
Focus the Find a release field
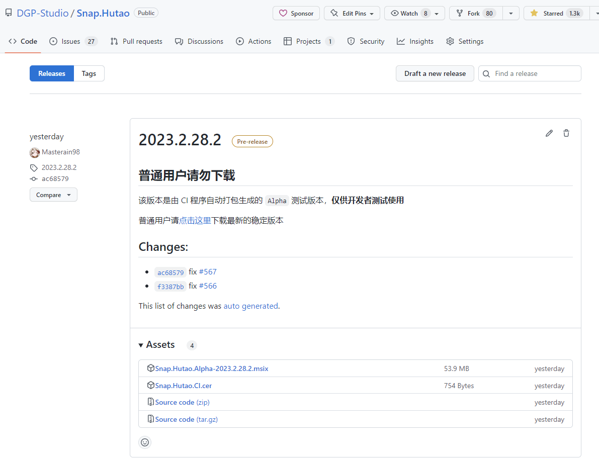[530, 73]
